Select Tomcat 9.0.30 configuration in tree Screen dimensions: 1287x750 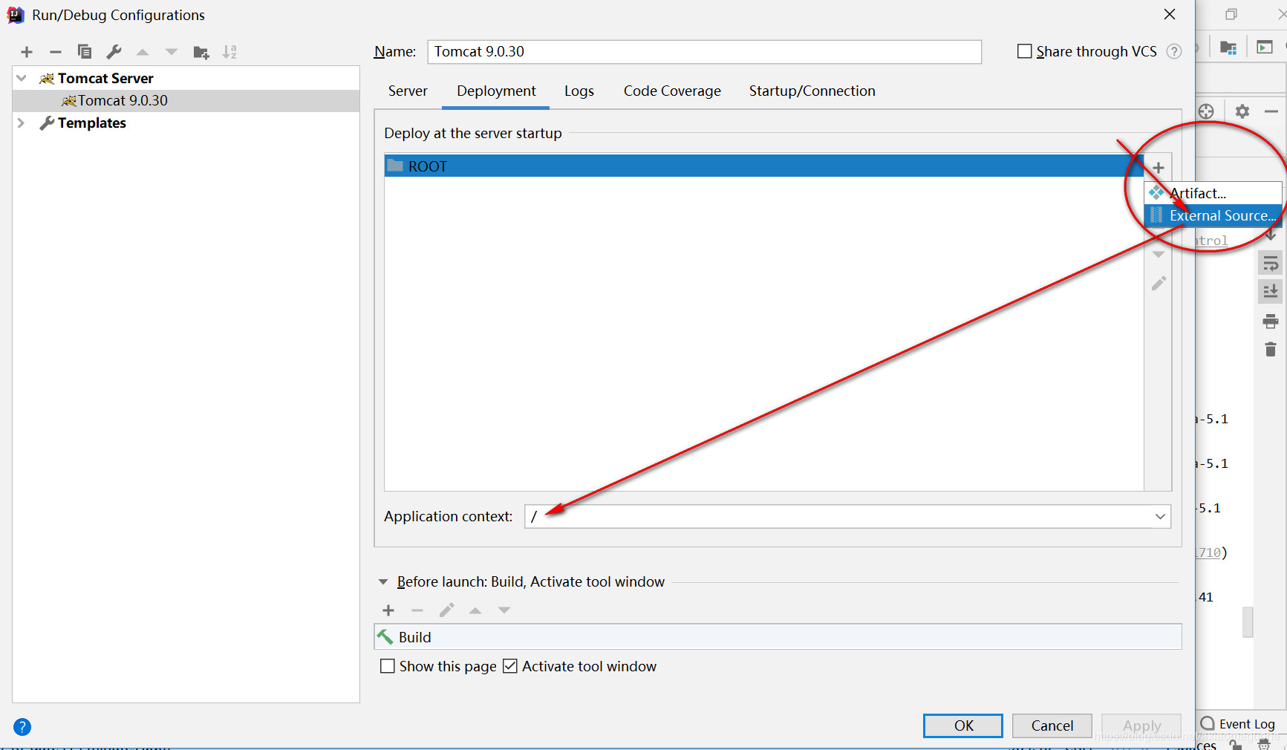point(186,100)
